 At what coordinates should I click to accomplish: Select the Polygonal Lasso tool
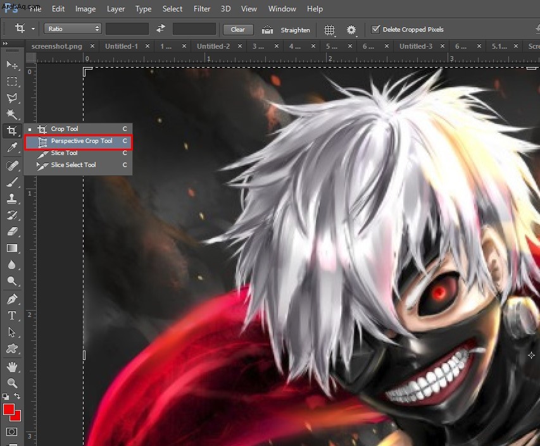click(12, 97)
